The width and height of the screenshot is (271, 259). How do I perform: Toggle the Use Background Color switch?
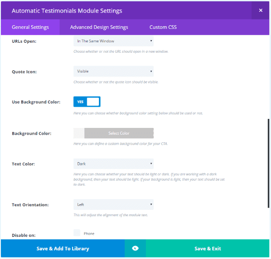click(x=87, y=102)
